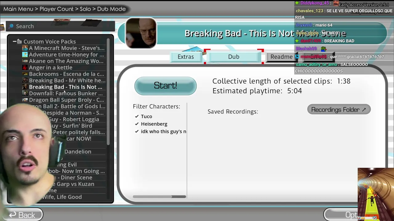The image size is (394, 221).
Task: Toggle the "idk who this guy's n" filter
Action: coord(160,131)
